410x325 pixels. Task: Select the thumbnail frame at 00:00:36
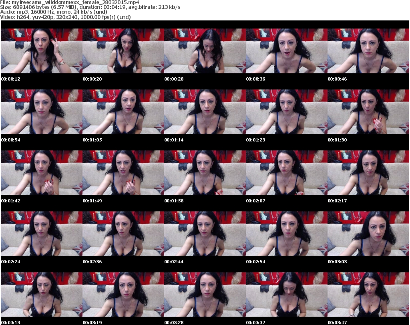tap(287, 51)
